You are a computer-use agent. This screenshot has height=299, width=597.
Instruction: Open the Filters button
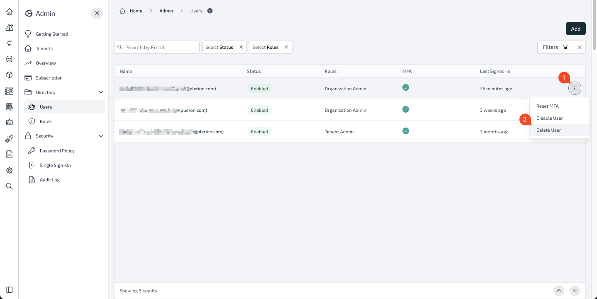pyautogui.click(x=555, y=47)
